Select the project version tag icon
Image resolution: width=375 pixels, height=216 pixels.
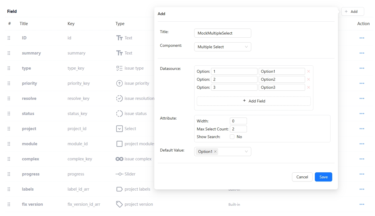pos(119,204)
